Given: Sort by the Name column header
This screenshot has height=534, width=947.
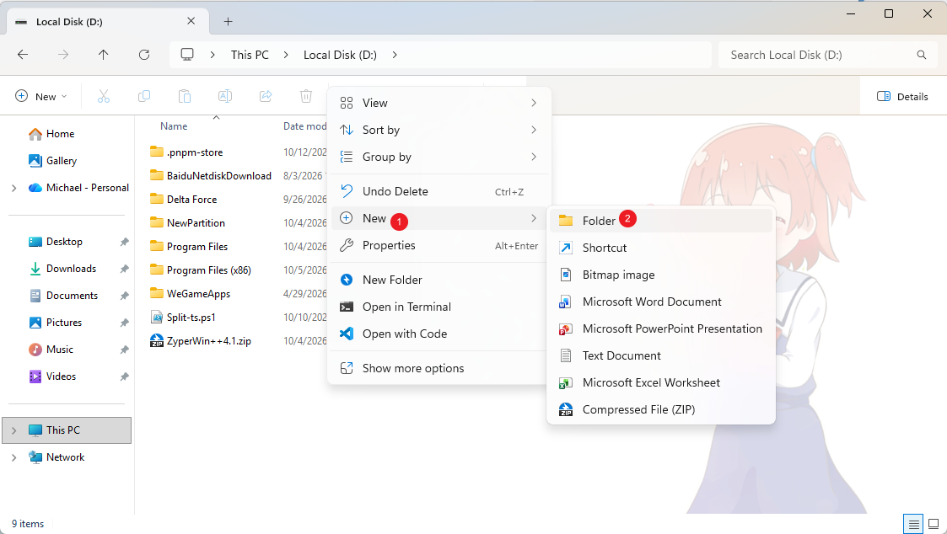Looking at the screenshot, I should [x=174, y=126].
